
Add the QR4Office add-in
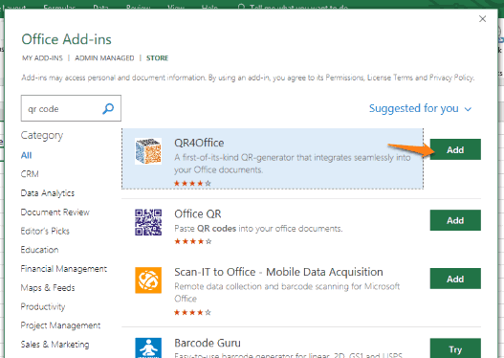(455, 149)
